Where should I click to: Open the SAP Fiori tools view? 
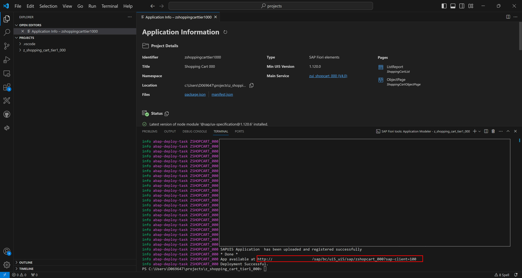tap(7, 101)
